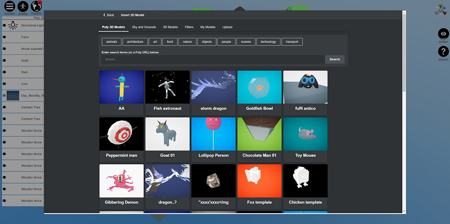Click the Publish globe icon
Viewport: 450px width, 224px height.
click(36, 6)
